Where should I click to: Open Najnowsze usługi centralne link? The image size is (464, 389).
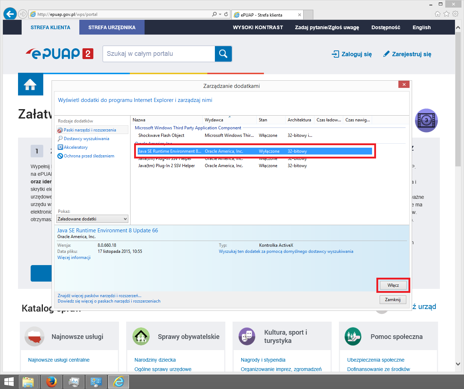pos(59,360)
